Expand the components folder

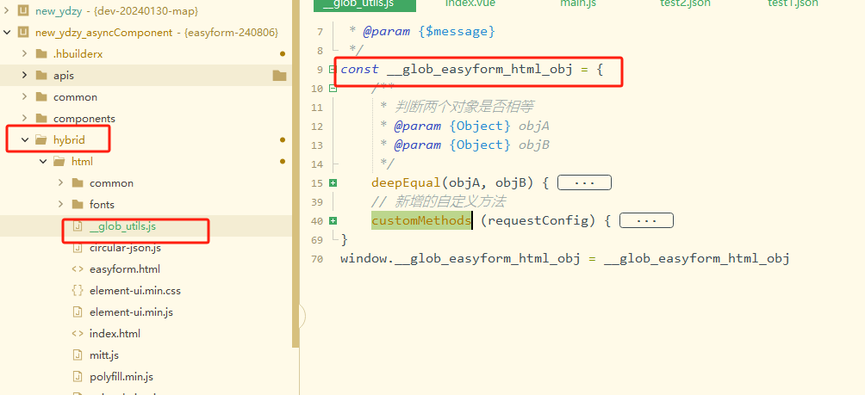tap(25, 118)
